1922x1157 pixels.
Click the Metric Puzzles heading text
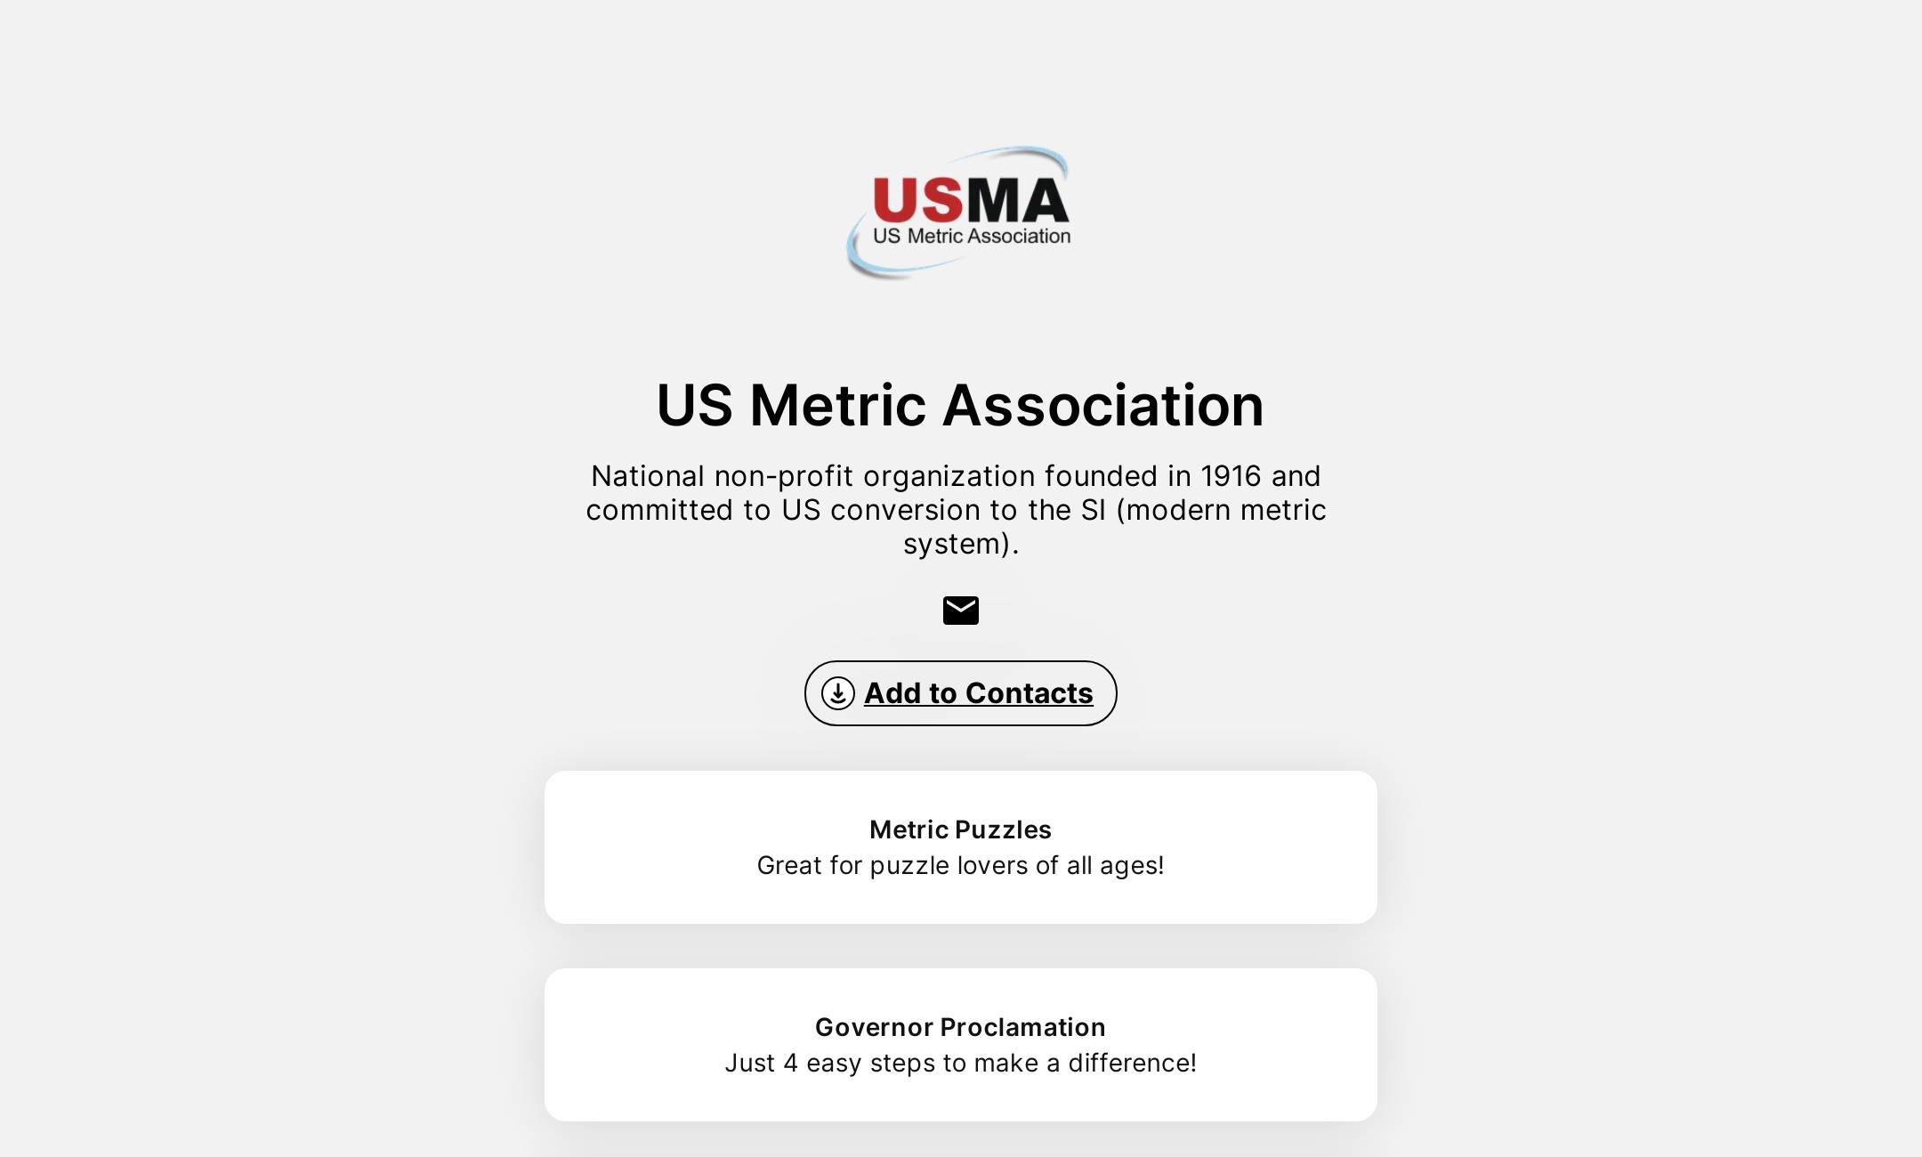pyautogui.click(x=959, y=829)
